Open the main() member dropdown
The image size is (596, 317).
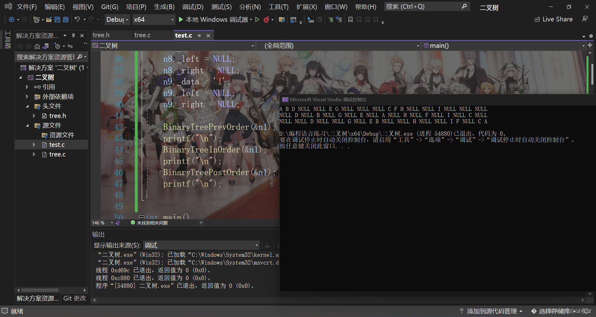[x=504, y=46]
